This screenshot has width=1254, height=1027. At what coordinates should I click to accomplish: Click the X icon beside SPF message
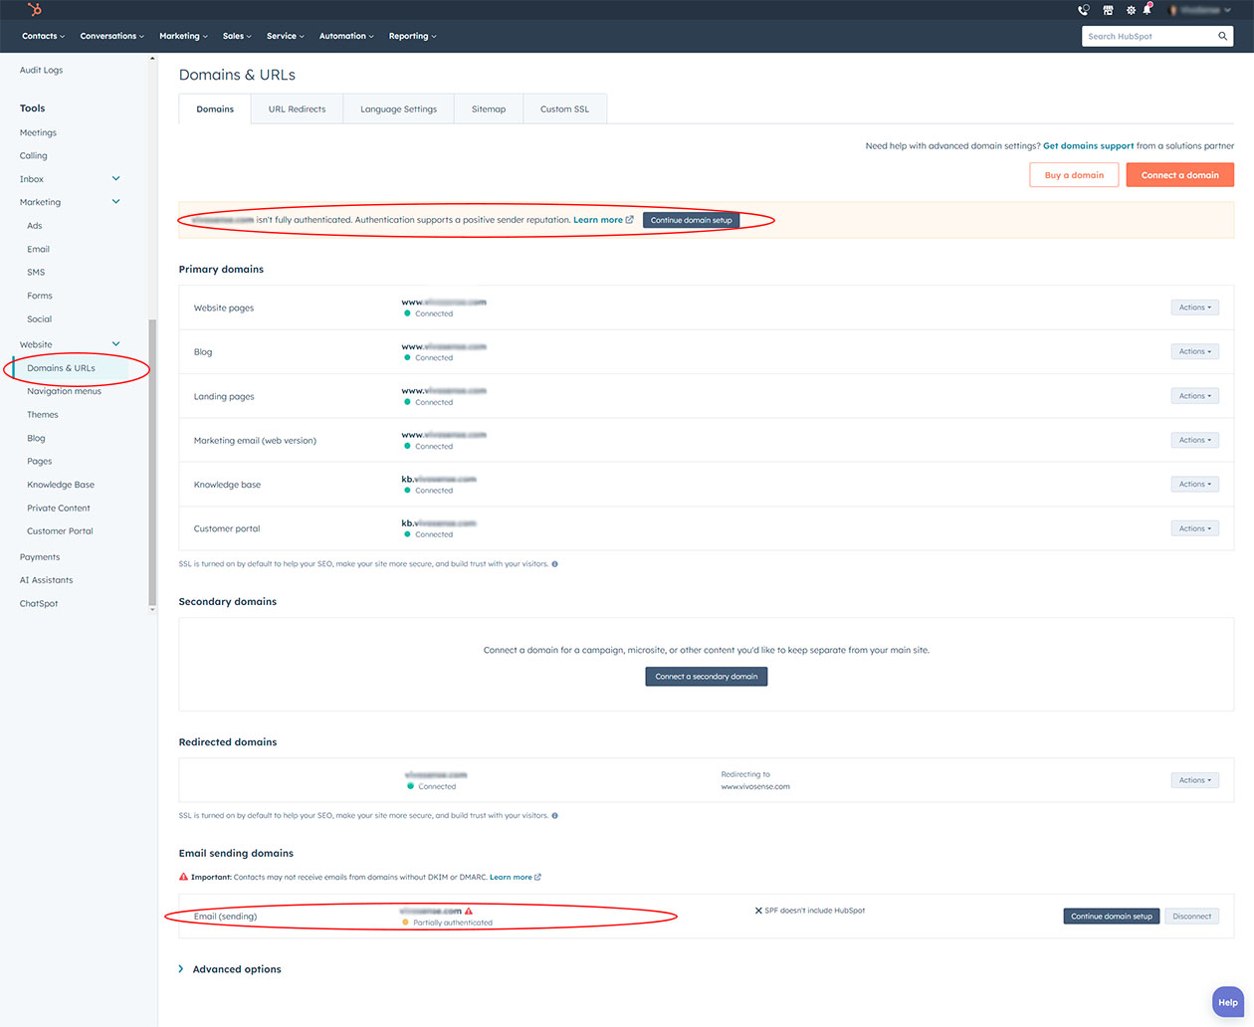click(758, 911)
